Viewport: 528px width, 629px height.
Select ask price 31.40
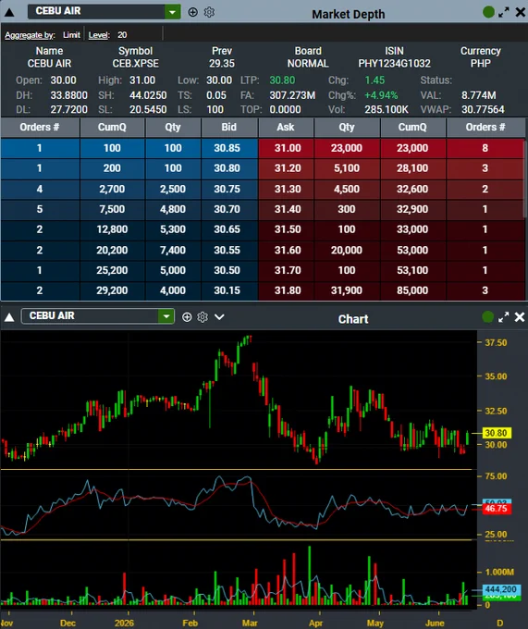point(288,209)
